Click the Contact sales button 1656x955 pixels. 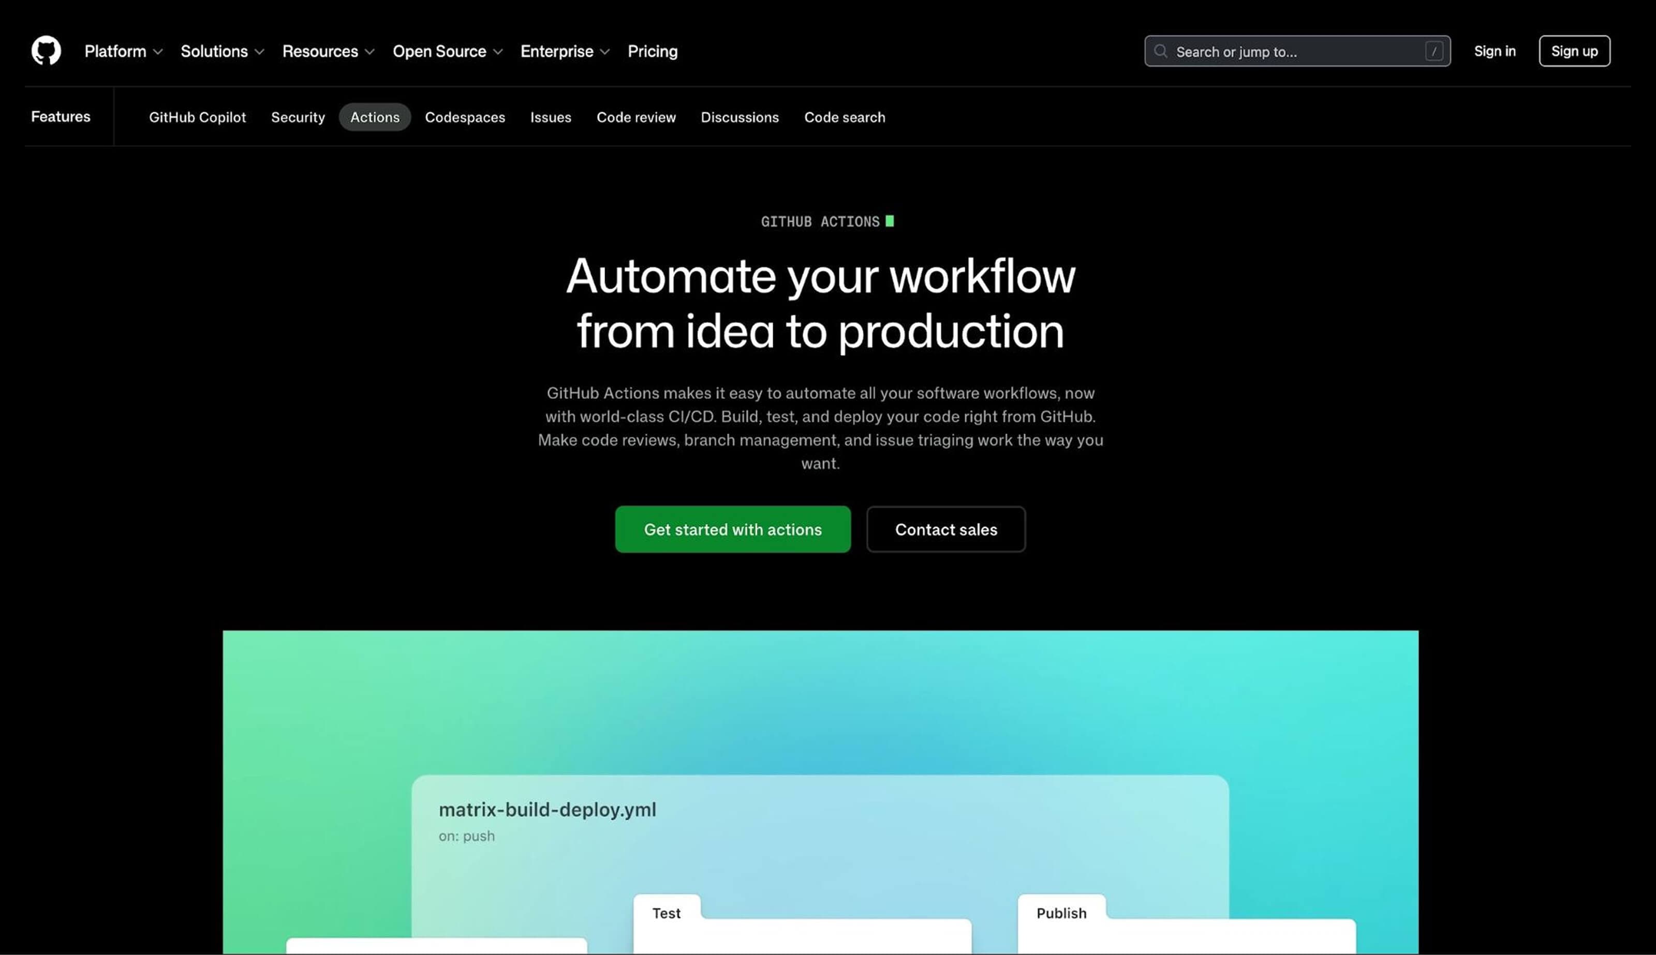(946, 529)
